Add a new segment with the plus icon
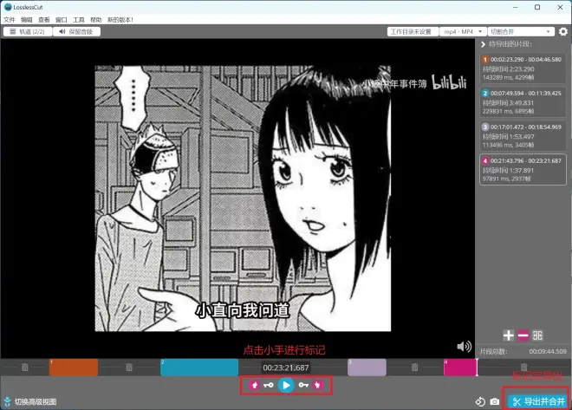 pyautogui.click(x=508, y=335)
